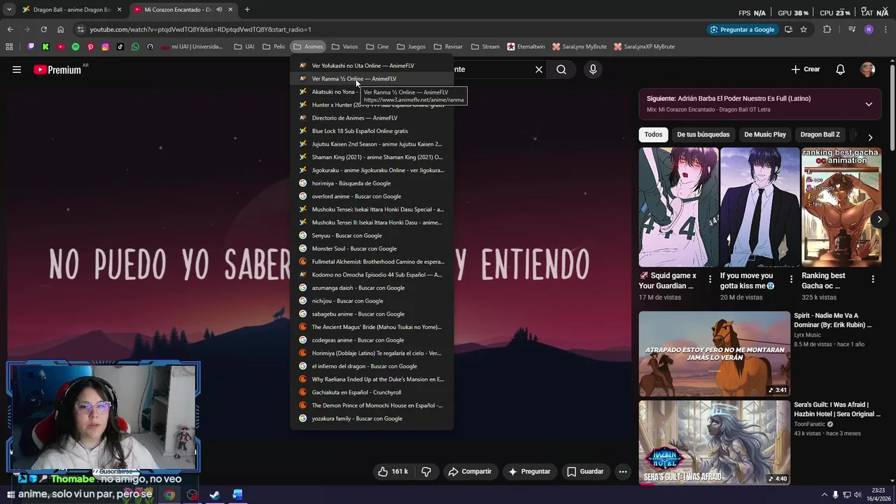896x504 pixels.
Task: Click the YouTube Premium logo
Action: [57, 69]
